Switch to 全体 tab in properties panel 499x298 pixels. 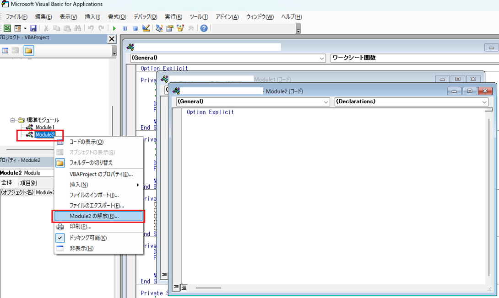[7, 183]
